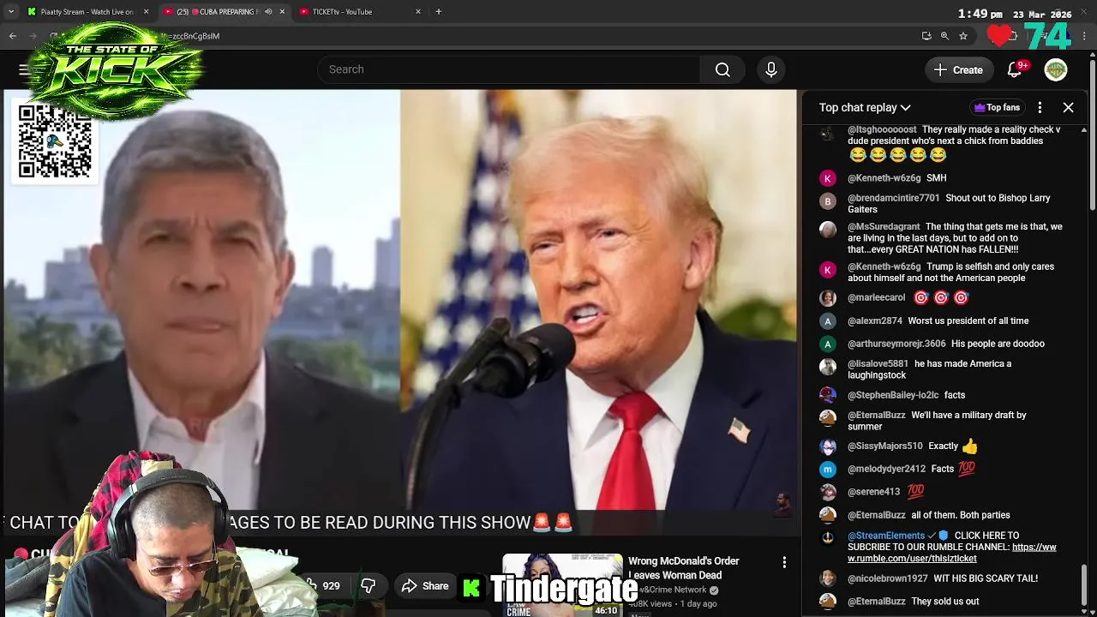Screen dimensions: 1097x617
Task: Click the Wrong McDonald's Order thumbnail
Action: 562,586
